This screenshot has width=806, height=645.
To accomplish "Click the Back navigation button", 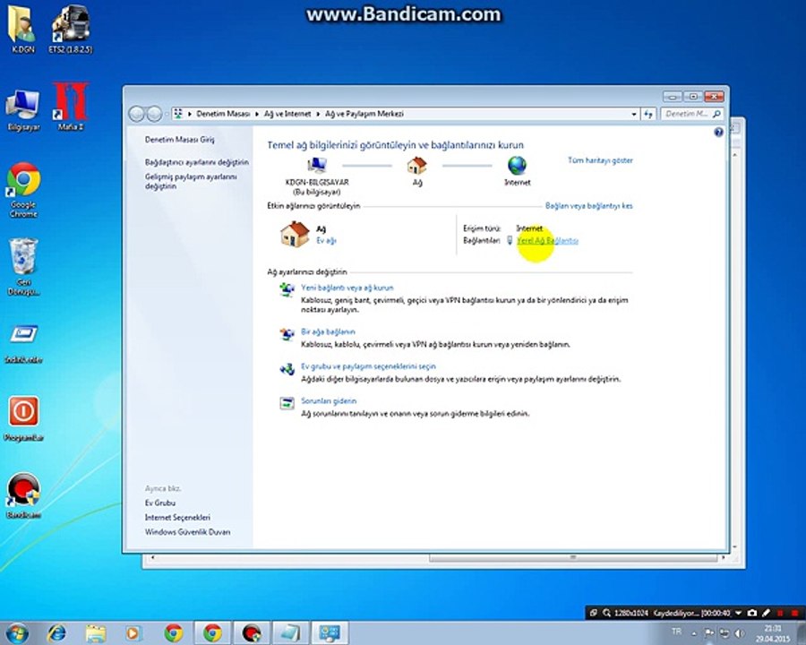I will point(136,114).
